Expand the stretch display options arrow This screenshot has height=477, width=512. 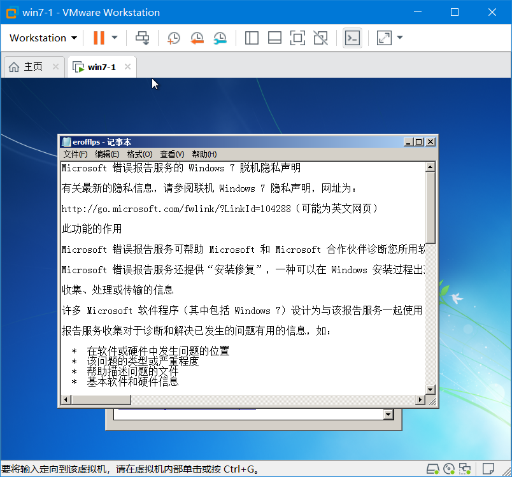coord(400,38)
